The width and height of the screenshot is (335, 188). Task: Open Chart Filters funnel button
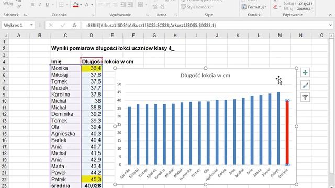tap(305, 97)
